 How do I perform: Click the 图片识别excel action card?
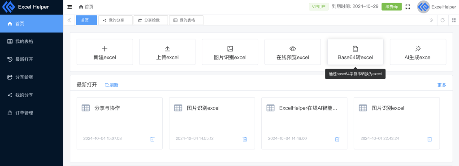(x=230, y=52)
